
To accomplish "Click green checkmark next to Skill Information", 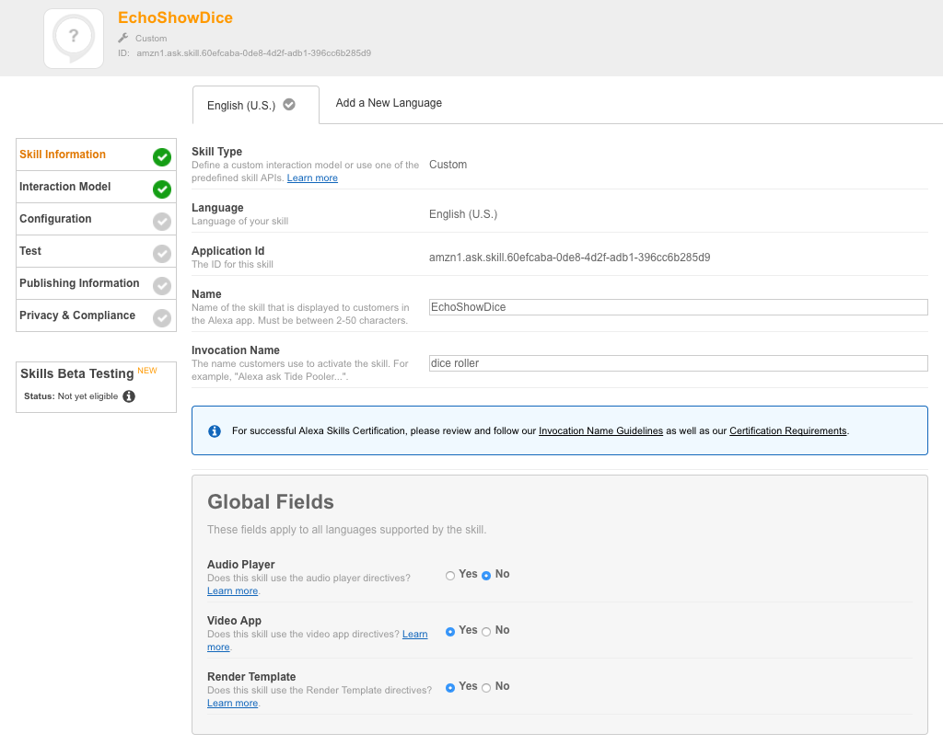I will [162, 156].
